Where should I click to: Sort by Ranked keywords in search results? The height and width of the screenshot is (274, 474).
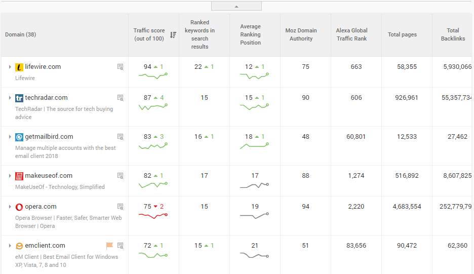pos(200,34)
